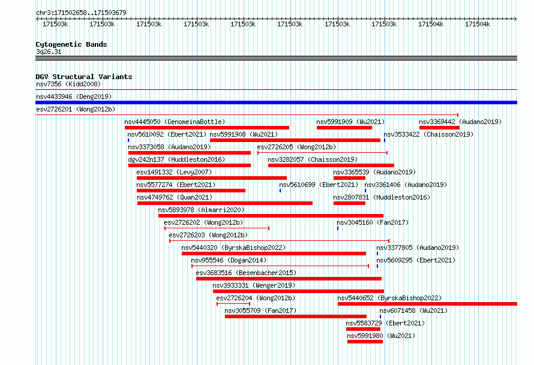Viewport: 534px width, 365px height.
Task: Select esv2726205 (Wong2012b) label
Action: click(296, 147)
